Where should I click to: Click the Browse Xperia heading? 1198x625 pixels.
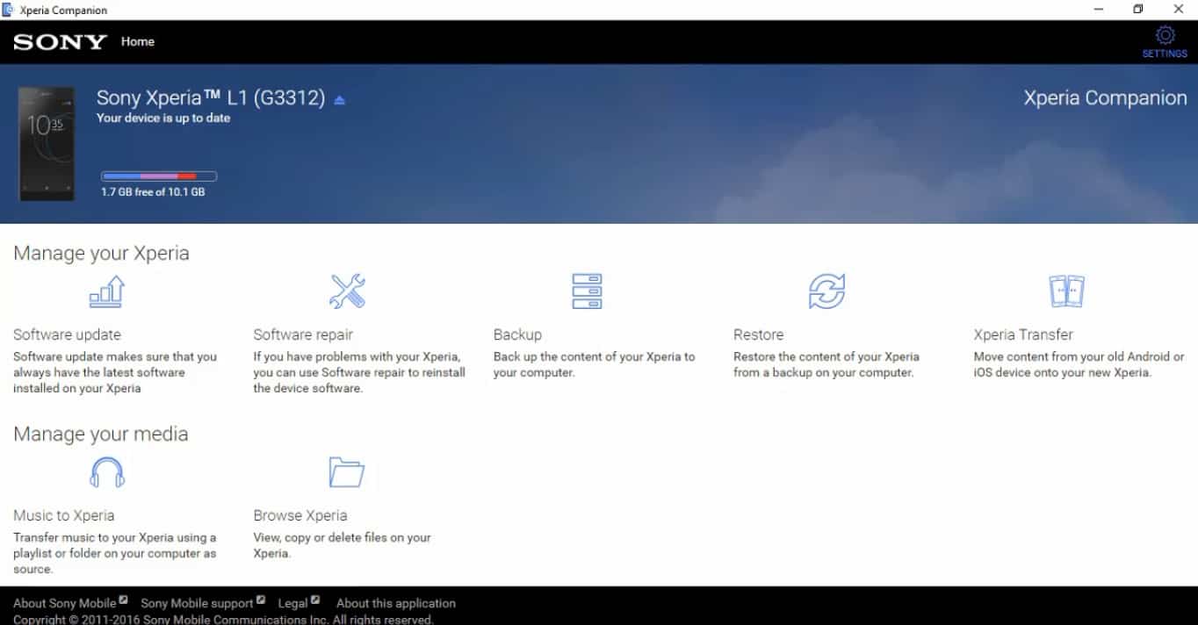300,515
